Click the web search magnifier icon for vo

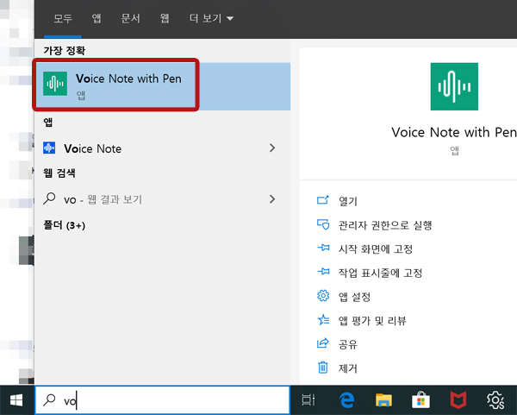[49, 198]
